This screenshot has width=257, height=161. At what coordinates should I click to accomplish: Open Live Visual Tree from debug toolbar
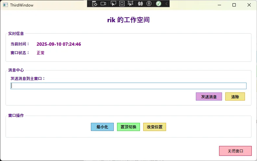point(95,4)
